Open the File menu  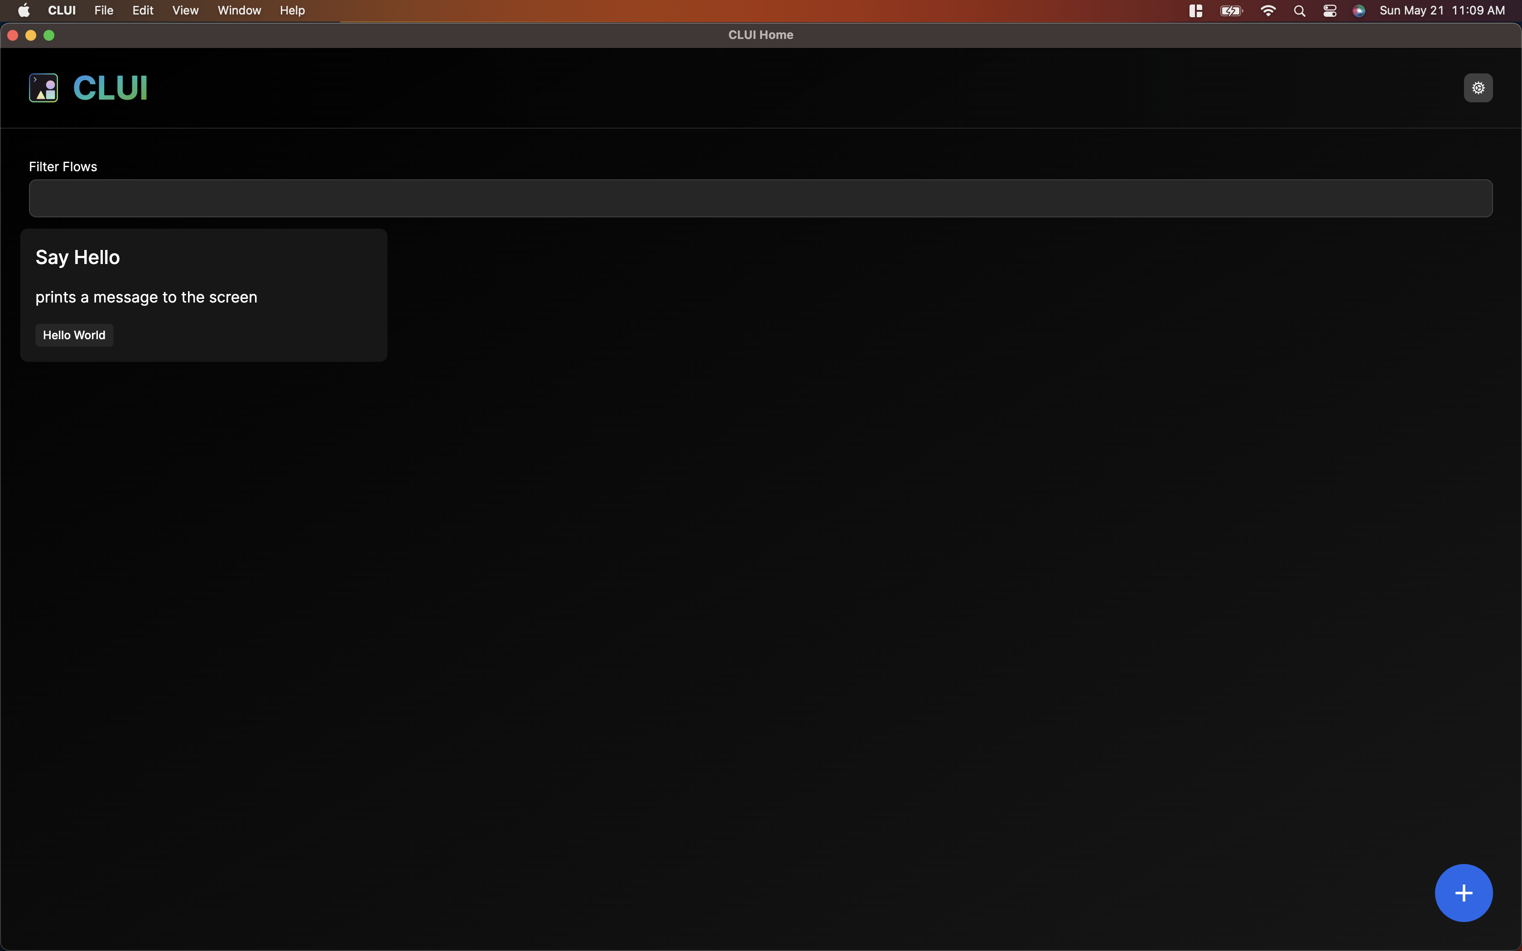pyautogui.click(x=103, y=10)
